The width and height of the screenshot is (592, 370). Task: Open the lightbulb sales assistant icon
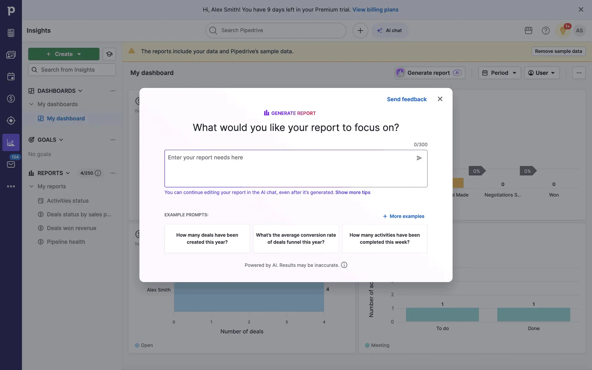(x=563, y=31)
